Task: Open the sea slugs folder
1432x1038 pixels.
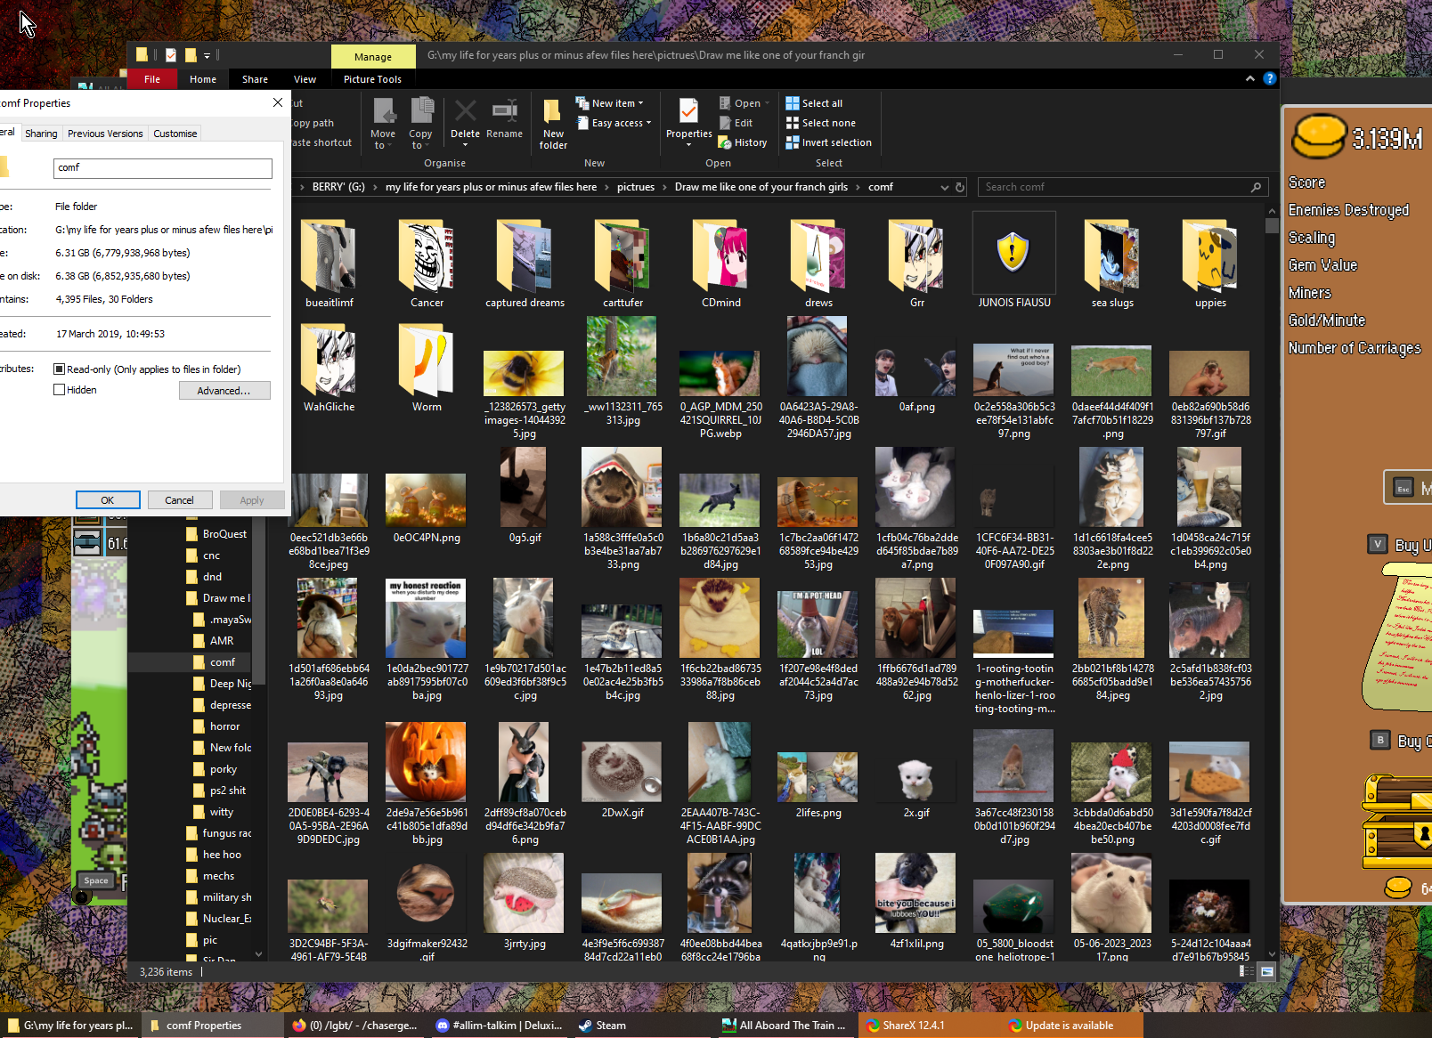Action: pos(1112,264)
